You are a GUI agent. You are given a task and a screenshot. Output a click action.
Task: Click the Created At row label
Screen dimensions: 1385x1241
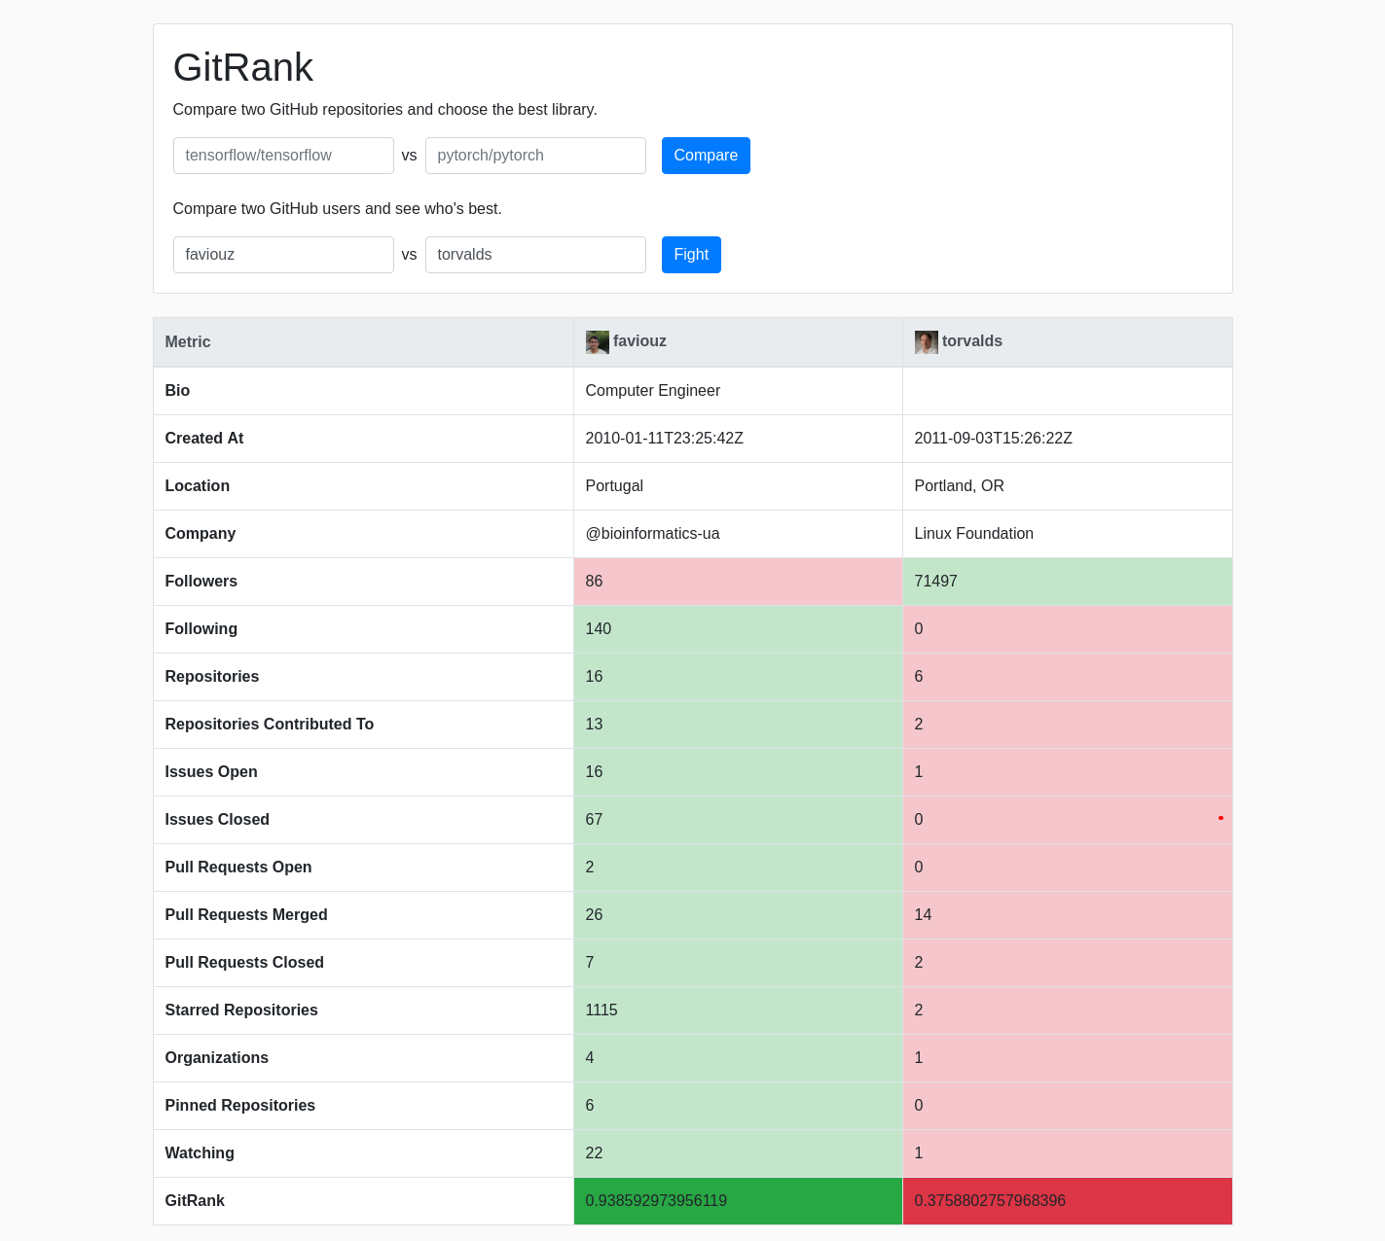pos(204,439)
